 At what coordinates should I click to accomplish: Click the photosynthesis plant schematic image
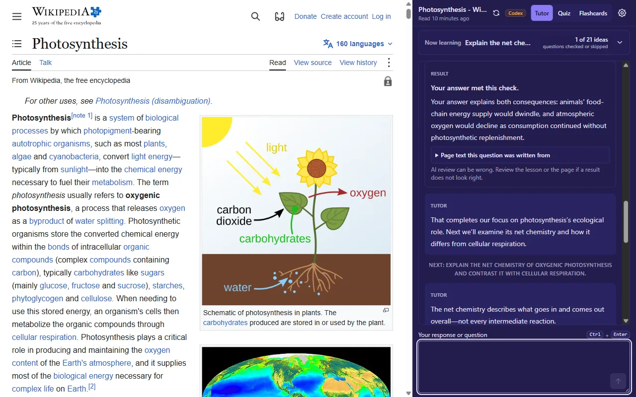coord(296,210)
